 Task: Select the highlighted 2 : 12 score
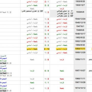[47, 49]
